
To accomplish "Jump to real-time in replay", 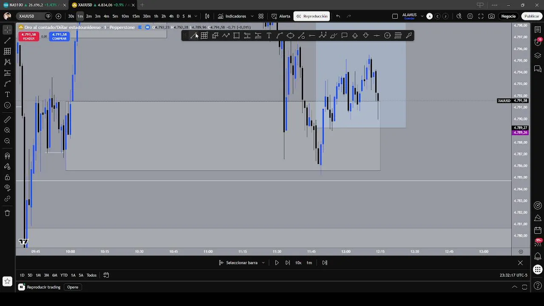I will (325, 263).
